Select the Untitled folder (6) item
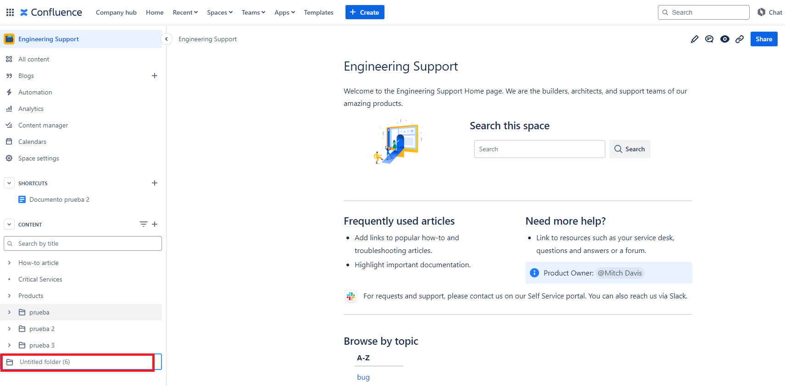 pyautogui.click(x=45, y=362)
